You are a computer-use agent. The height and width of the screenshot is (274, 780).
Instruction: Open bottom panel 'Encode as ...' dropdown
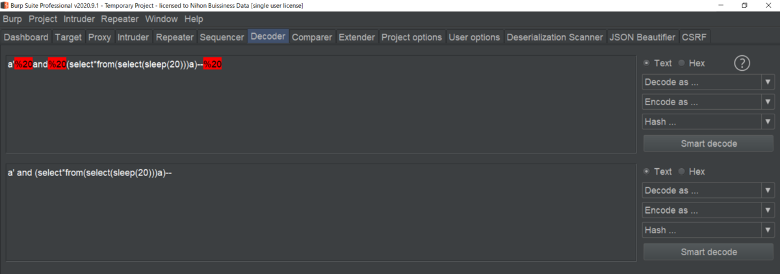click(708, 210)
